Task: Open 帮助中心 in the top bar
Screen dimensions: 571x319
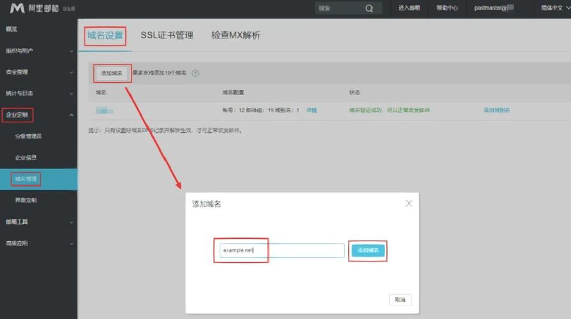Action: coord(447,8)
